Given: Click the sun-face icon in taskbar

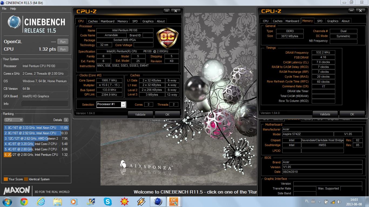Looking at the screenshot, I should click(x=124, y=201).
